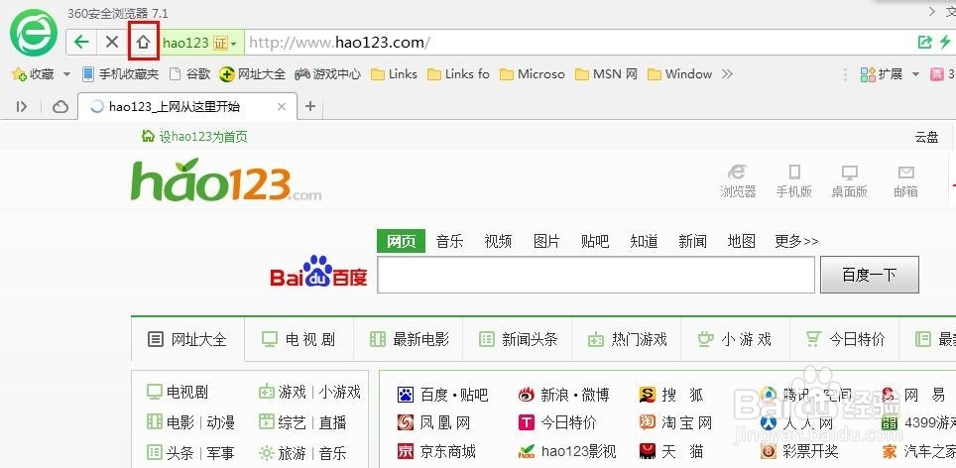This screenshot has width=956, height=468.
Task: Select the 新闻 search tab
Action: pyautogui.click(x=692, y=241)
